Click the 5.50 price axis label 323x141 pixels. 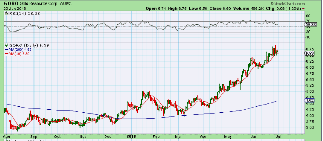(309, 80)
